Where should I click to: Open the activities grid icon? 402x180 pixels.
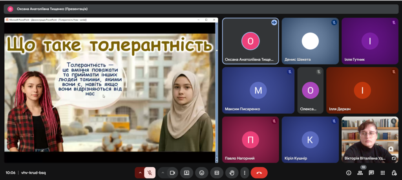(x=383, y=173)
